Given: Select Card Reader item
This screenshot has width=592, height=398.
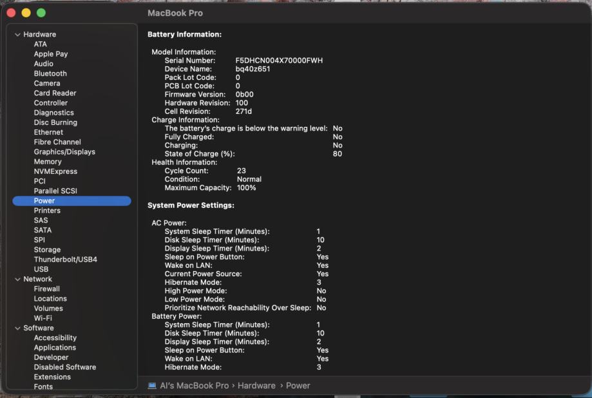Looking at the screenshot, I should (55, 93).
